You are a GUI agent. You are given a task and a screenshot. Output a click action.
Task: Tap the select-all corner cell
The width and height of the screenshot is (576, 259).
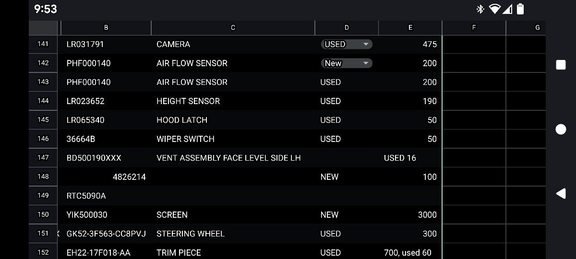[43, 28]
